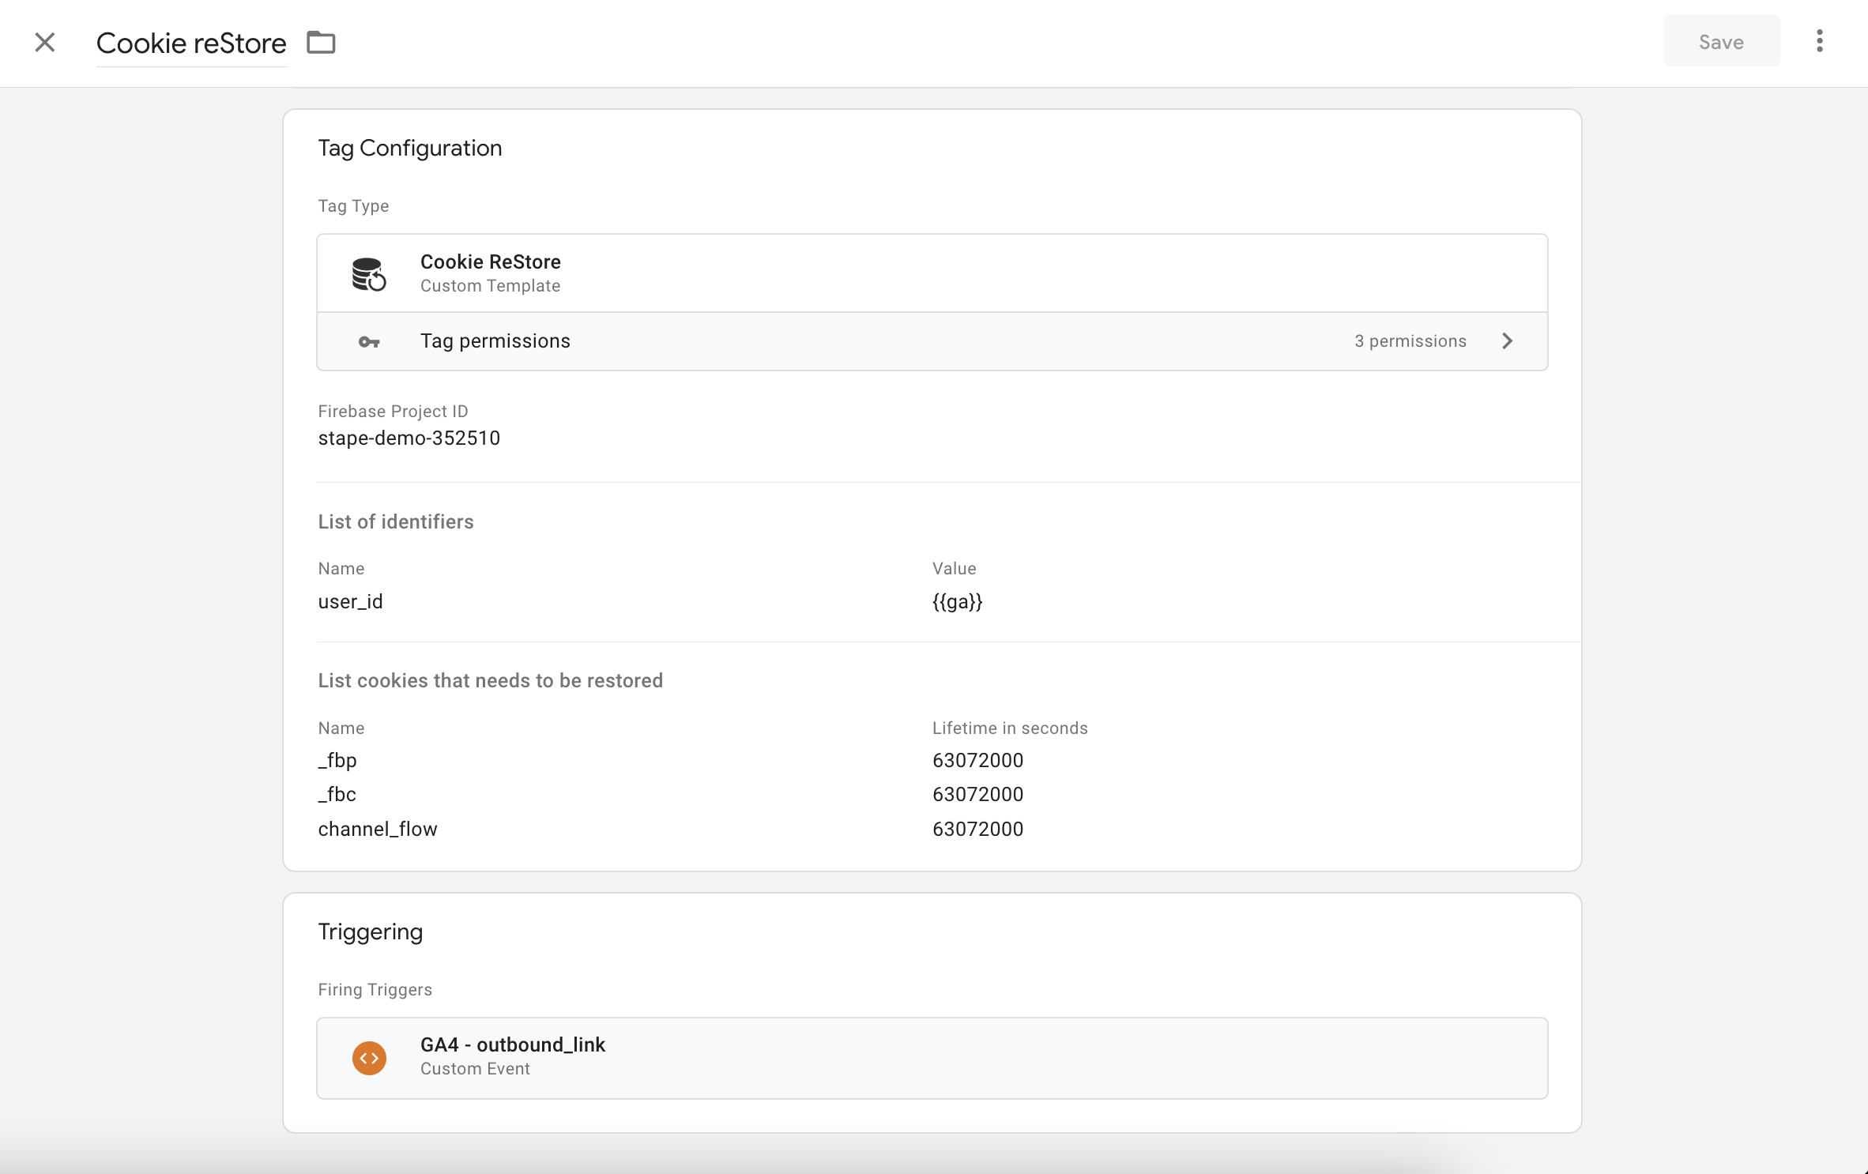Click the List of identifiers heading
Viewport: 1868px width, 1174px height.
tap(396, 521)
